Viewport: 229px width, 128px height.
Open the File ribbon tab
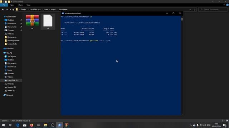(x=4, y=5)
